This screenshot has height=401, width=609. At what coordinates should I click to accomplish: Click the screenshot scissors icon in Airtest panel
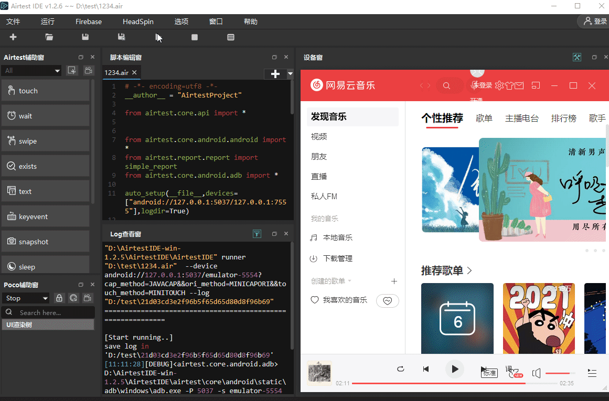click(71, 70)
